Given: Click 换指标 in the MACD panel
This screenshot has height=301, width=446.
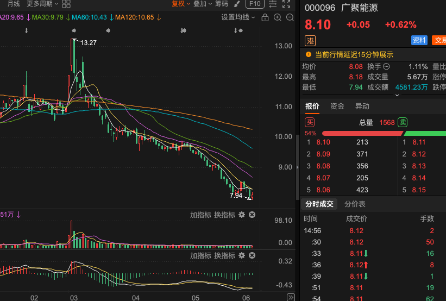Looking at the screenshot, I should coord(224,255).
